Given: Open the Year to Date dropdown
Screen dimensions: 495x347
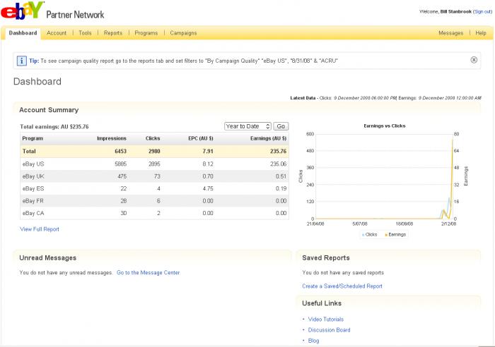Looking at the screenshot, I should [x=248, y=126].
